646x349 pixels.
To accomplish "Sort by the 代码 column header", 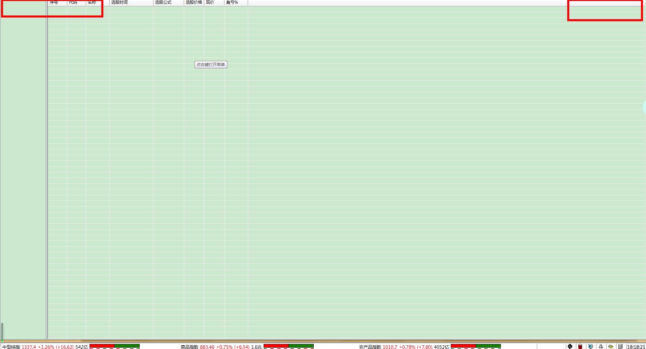I will click(76, 2).
